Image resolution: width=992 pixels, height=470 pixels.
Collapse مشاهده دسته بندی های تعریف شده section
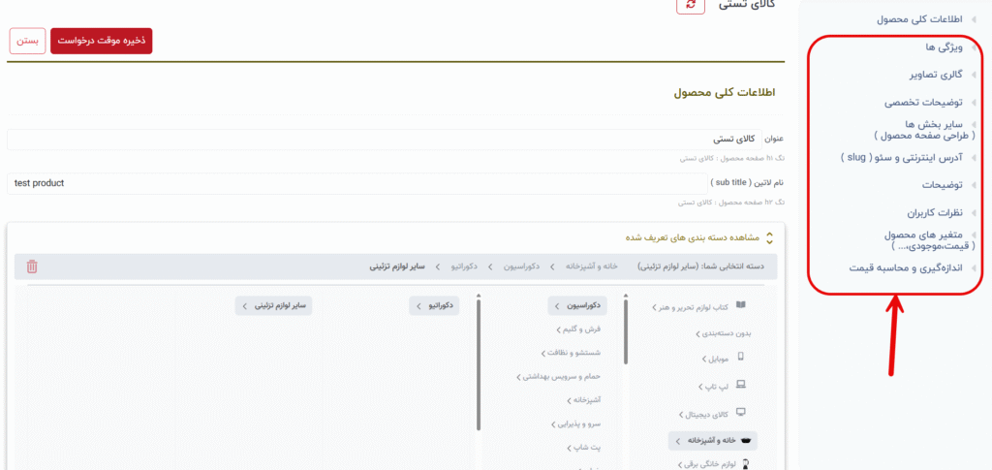pos(769,236)
